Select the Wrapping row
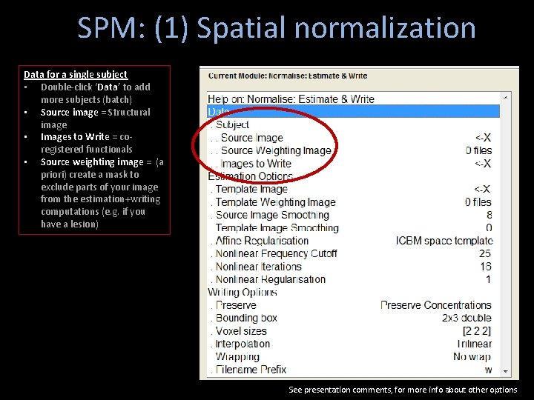The image size is (534, 400). pos(354,357)
